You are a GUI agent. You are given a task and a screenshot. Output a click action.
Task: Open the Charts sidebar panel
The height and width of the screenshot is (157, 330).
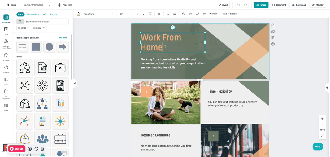click(x=6, y=69)
